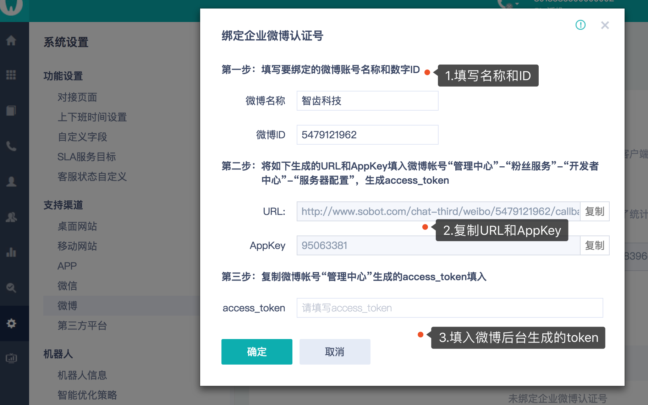Click the Sobot tooth logo icon
The image size is (648, 405).
point(12,6)
